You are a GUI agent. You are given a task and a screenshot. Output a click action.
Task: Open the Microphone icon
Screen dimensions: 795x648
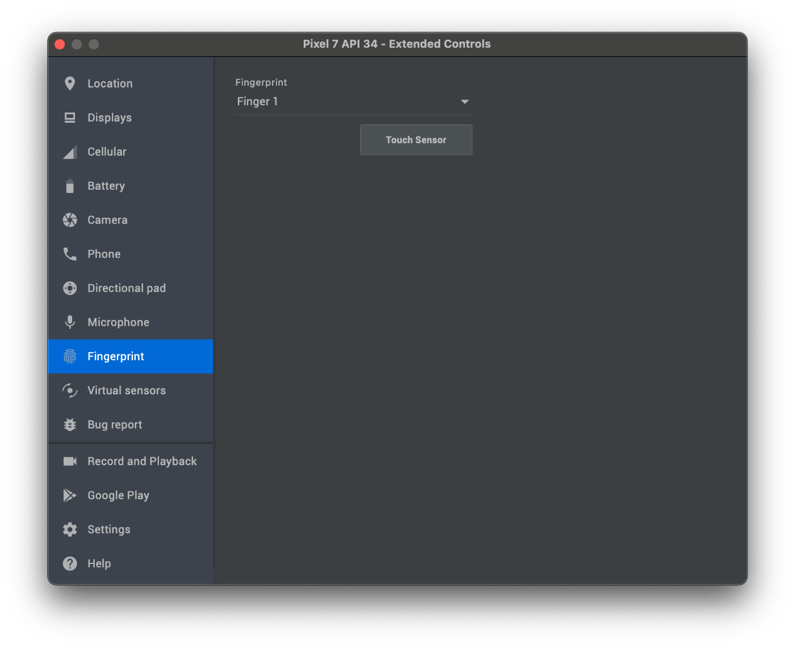tap(70, 322)
